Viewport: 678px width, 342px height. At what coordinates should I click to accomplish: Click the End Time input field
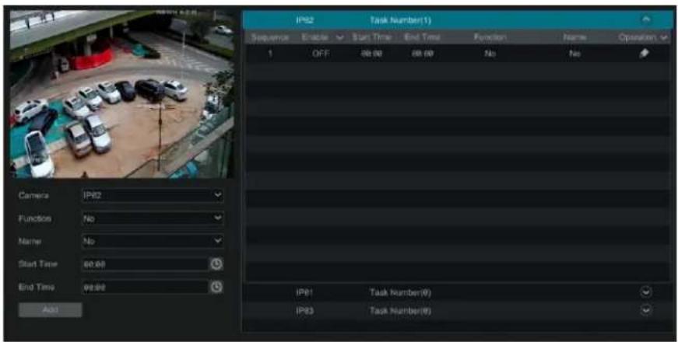click(x=145, y=287)
